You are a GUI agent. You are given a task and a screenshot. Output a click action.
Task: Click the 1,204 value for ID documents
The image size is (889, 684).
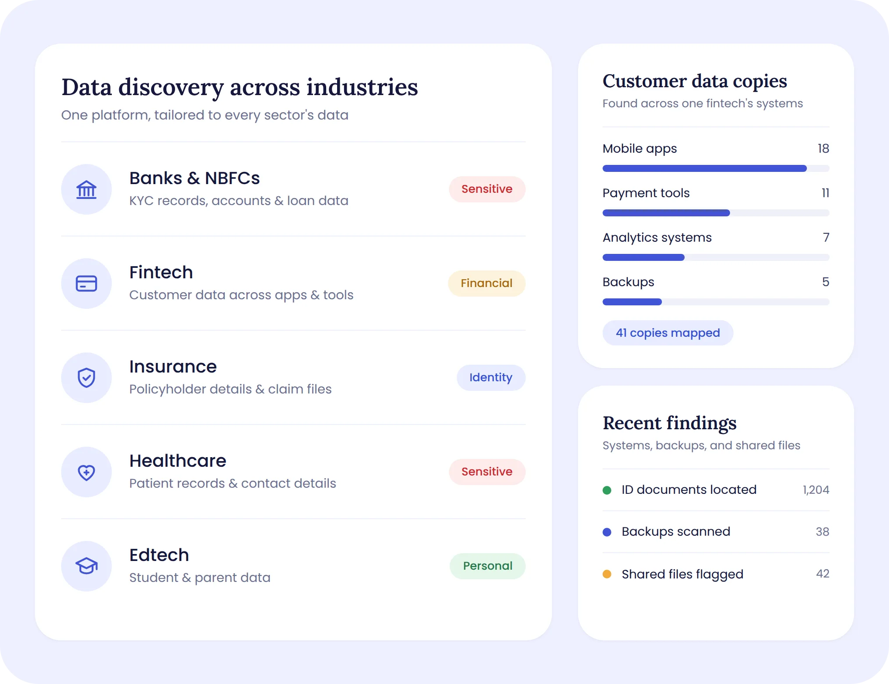[x=816, y=490]
